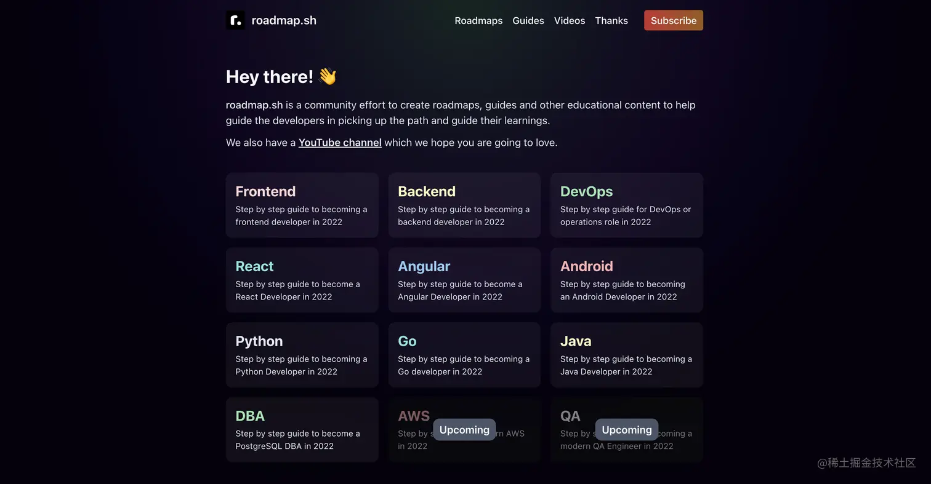Click the "frontend developer in 2022" text

pyautogui.click(x=289, y=222)
